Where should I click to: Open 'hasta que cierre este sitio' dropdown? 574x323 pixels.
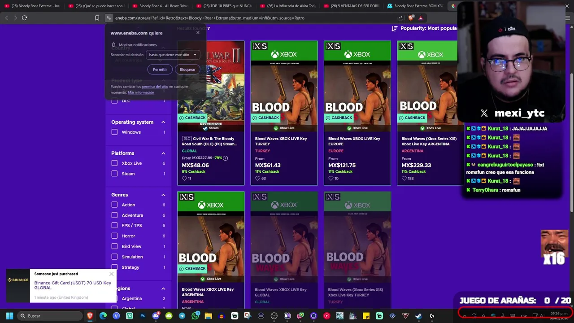click(x=173, y=55)
